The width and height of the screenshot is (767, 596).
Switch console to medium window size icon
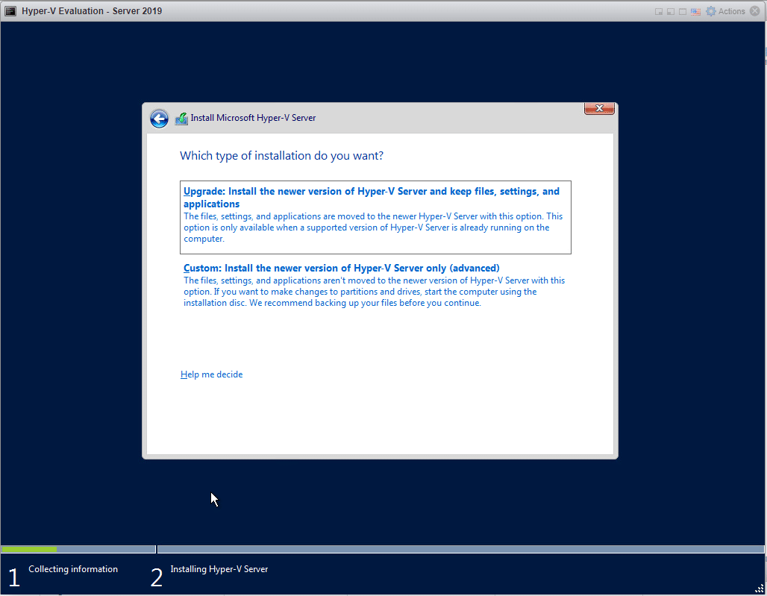click(x=671, y=12)
